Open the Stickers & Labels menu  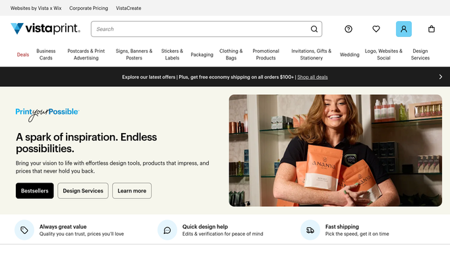[172, 55]
